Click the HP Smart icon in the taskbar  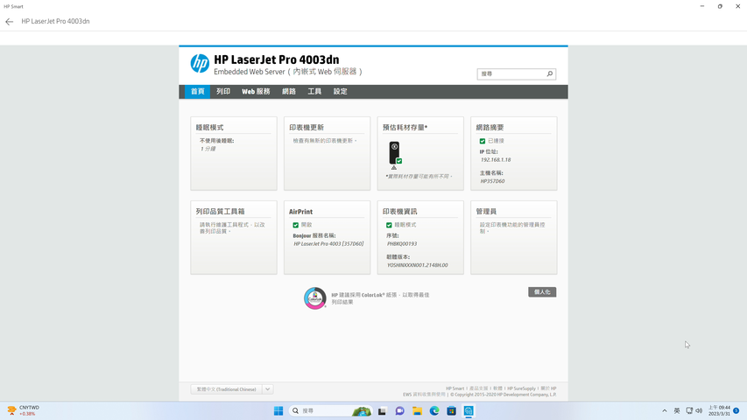click(x=469, y=410)
